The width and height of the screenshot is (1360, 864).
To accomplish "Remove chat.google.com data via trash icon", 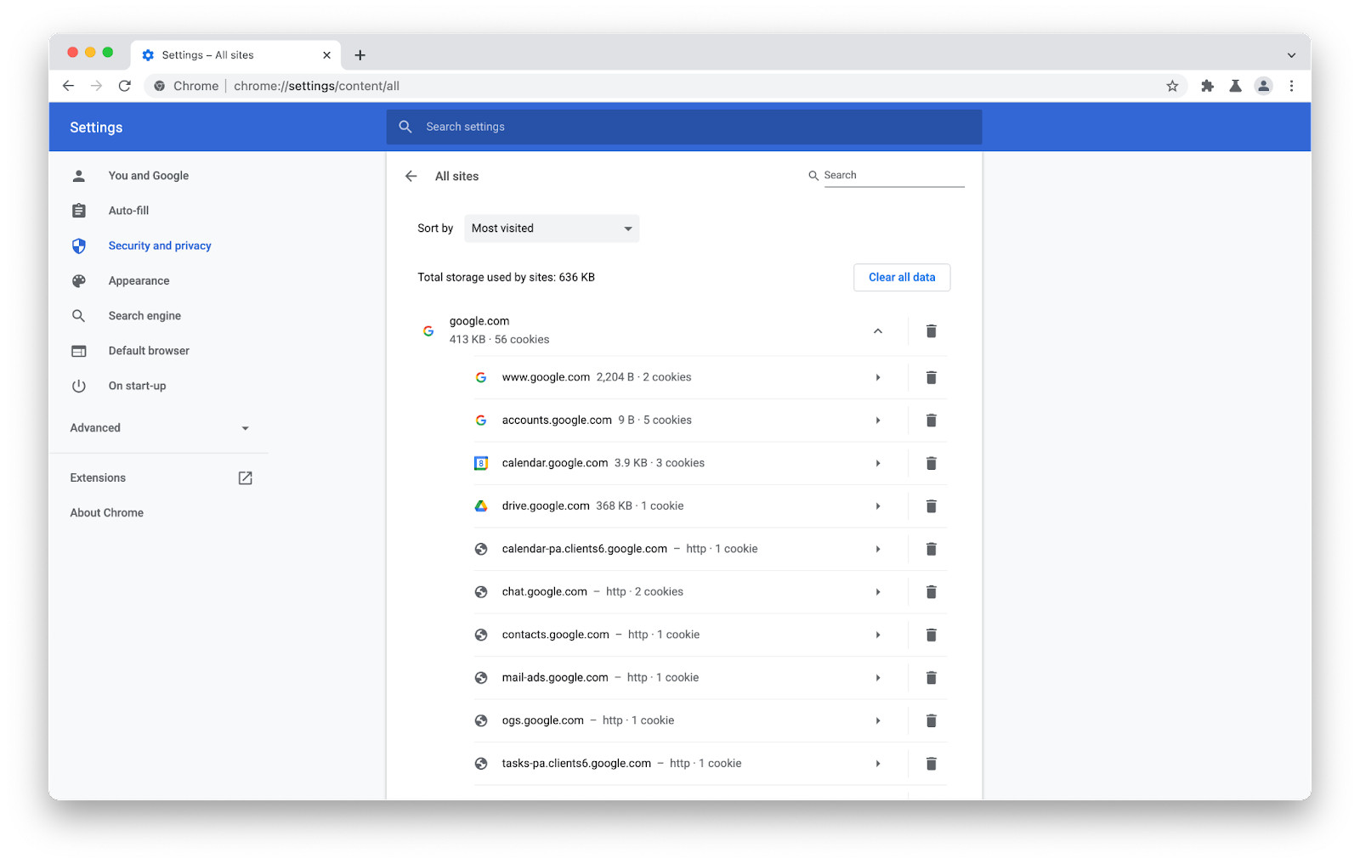I will coord(931,592).
